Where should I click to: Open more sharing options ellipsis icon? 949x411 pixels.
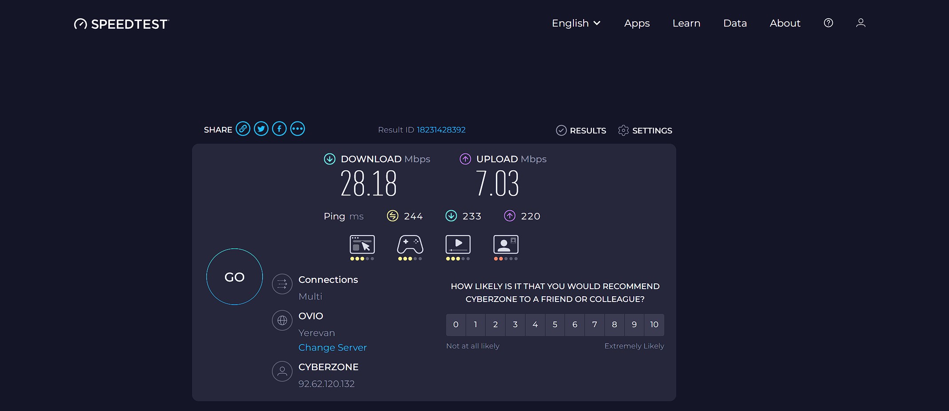(x=298, y=129)
